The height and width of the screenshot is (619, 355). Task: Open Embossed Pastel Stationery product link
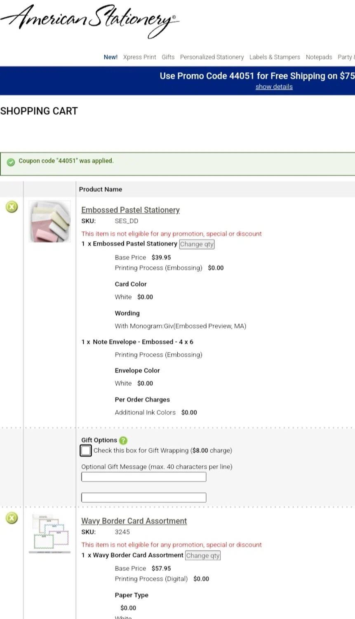(x=130, y=210)
